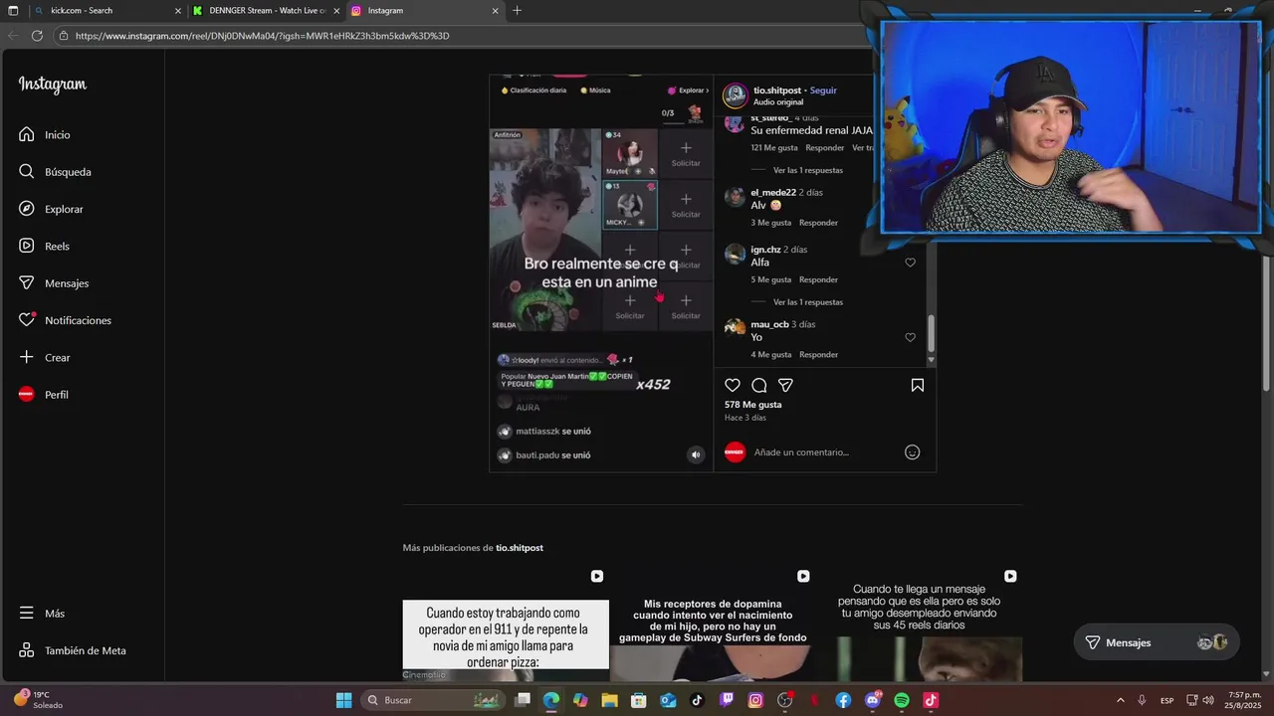This screenshot has height=716, width=1274.
Task: Click 578 Me gusta count
Action: (x=752, y=405)
